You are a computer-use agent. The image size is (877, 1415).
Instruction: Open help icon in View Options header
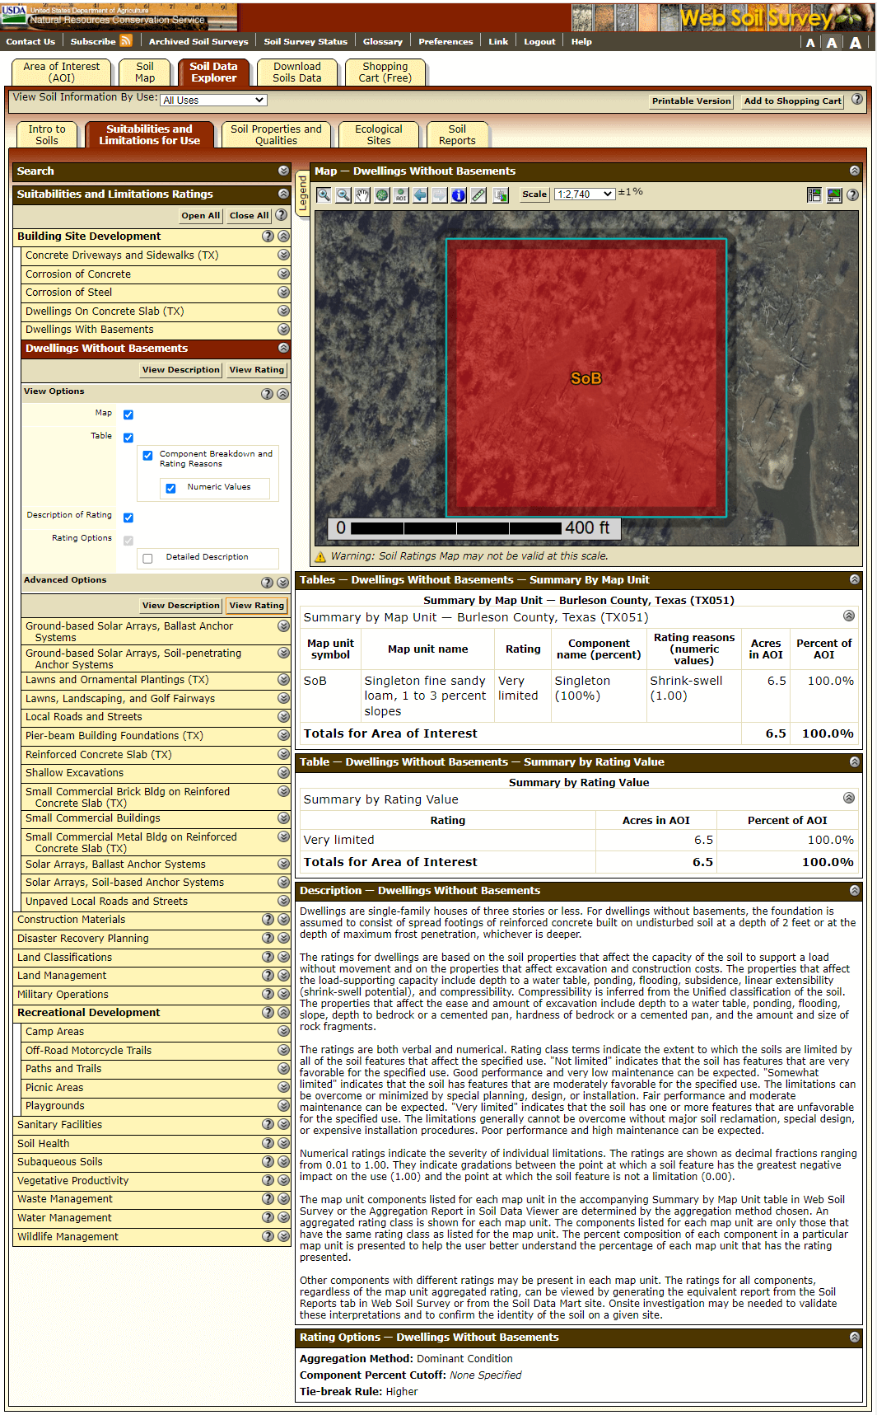pos(267,394)
